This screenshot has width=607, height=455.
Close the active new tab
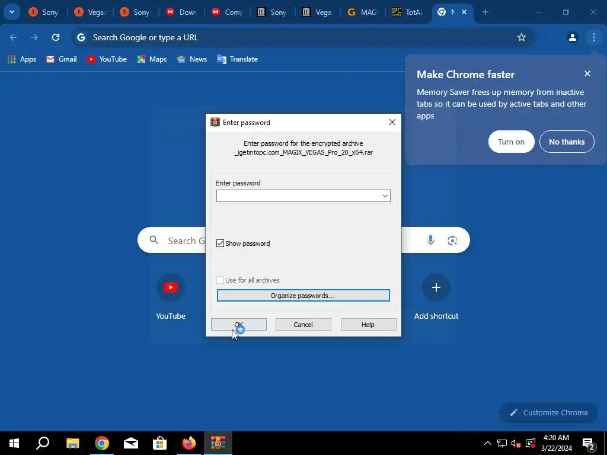coord(464,12)
